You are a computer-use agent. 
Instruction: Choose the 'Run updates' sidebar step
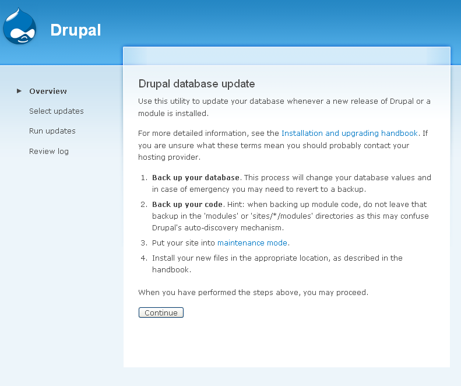coord(52,131)
